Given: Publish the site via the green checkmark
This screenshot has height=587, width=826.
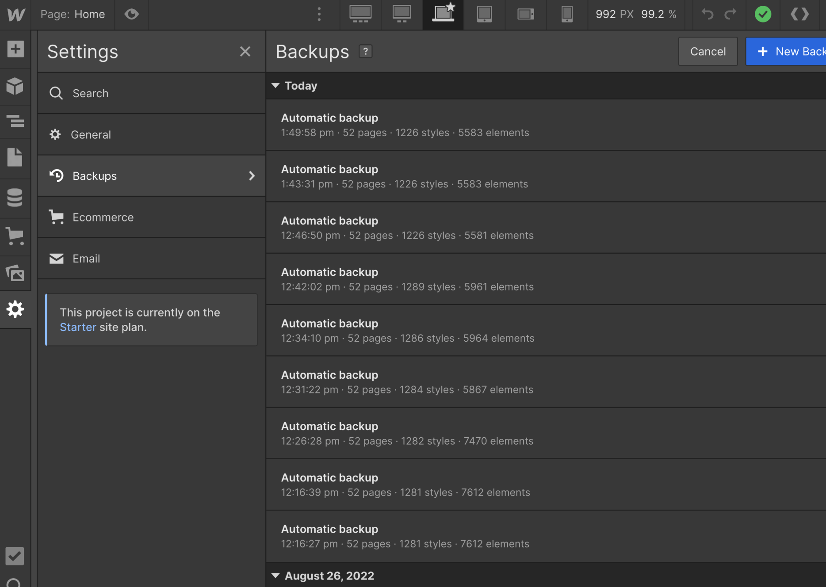Looking at the screenshot, I should pos(762,14).
